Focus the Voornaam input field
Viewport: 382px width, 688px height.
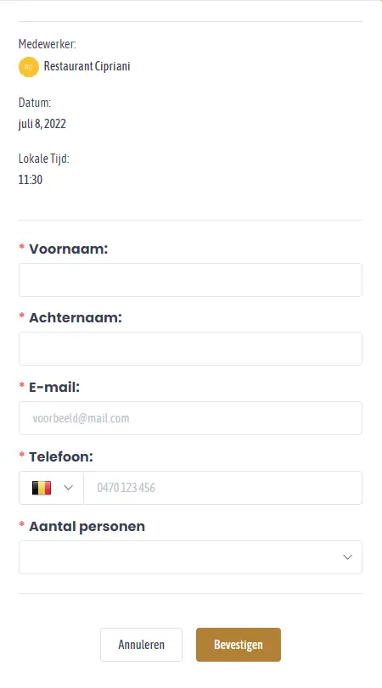(190, 280)
